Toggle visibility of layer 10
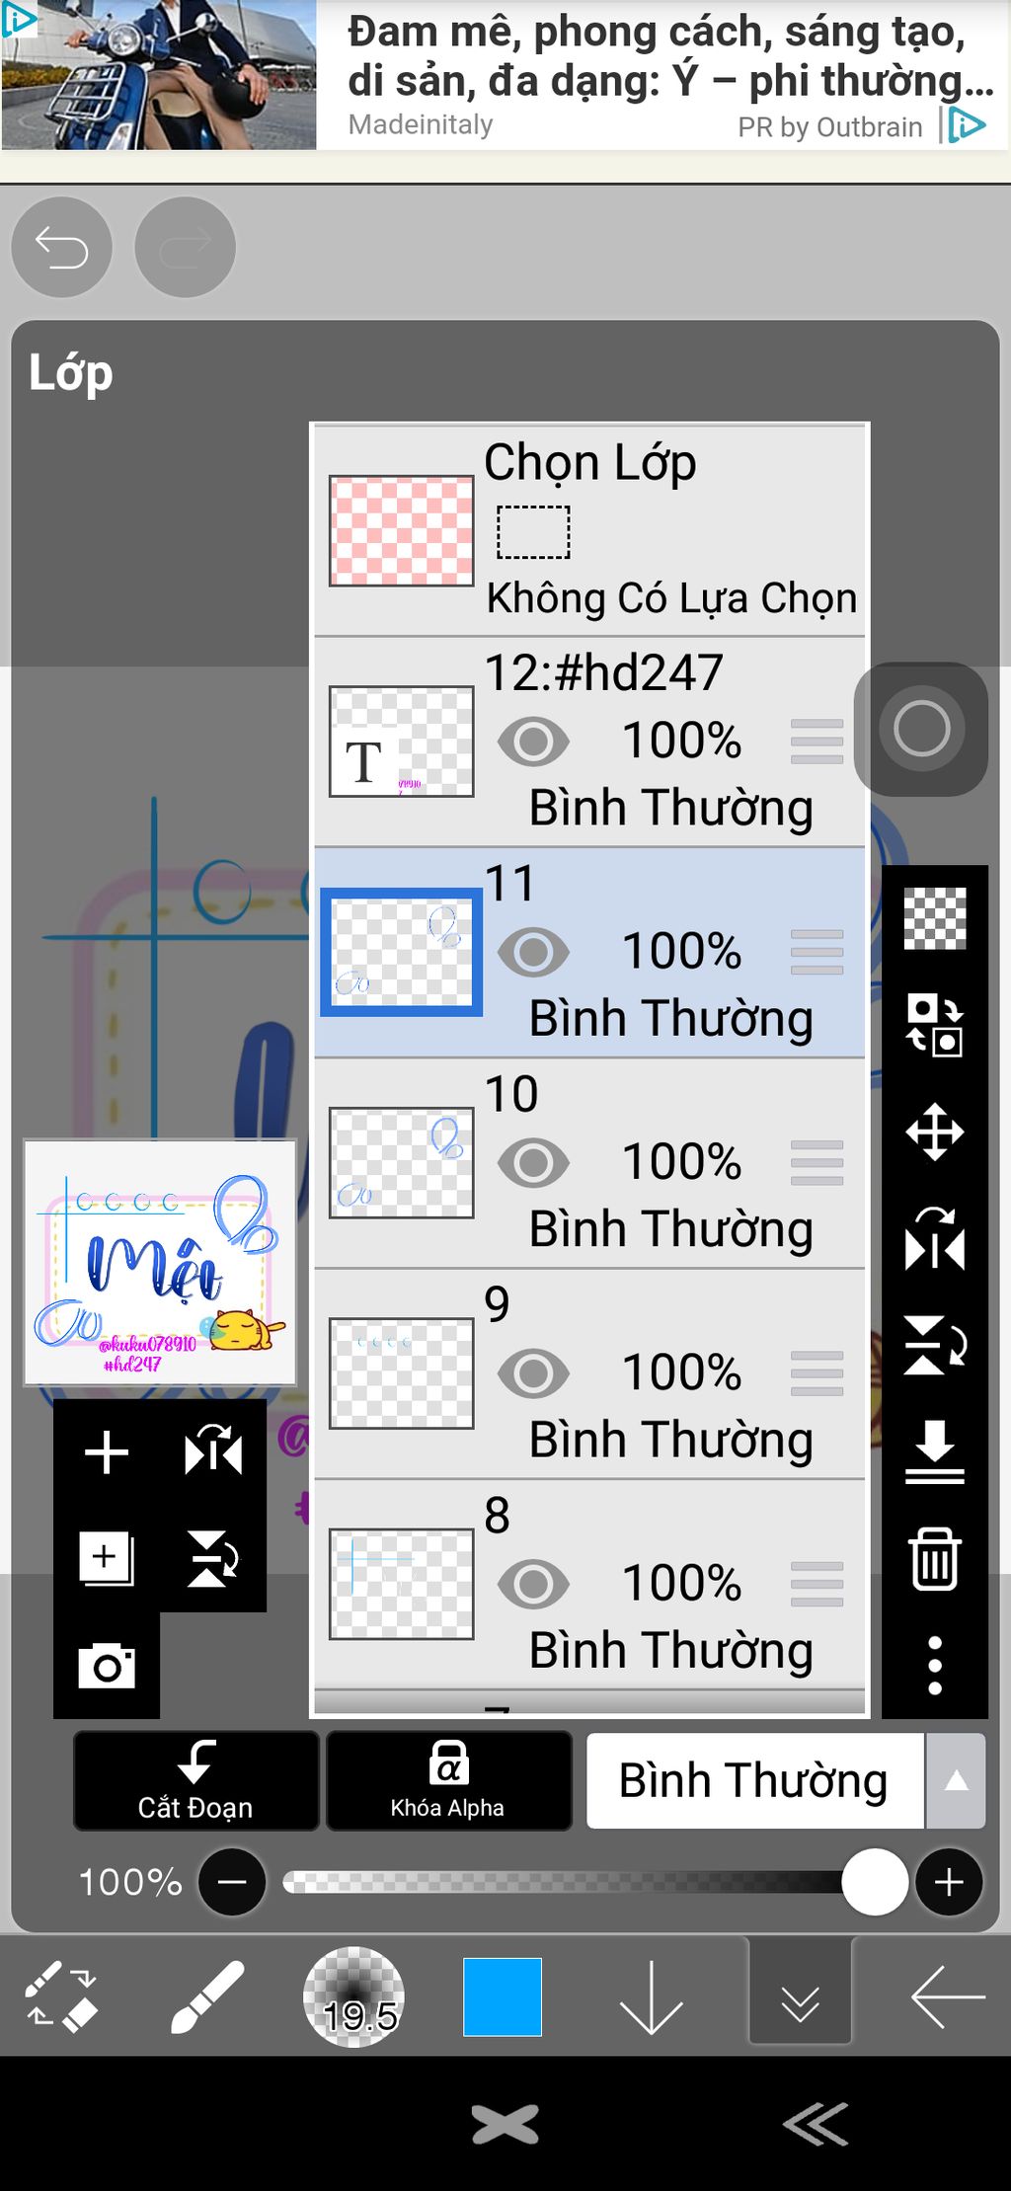The image size is (1011, 2191). coord(533,1163)
